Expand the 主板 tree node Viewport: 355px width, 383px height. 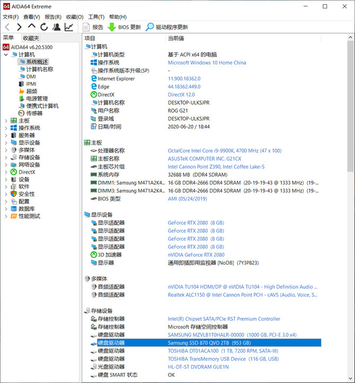[6, 121]
